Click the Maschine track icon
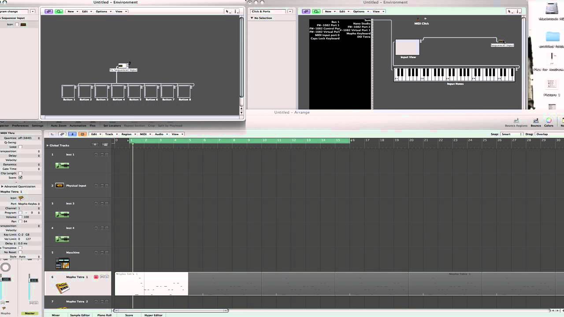 coord(63,263)
